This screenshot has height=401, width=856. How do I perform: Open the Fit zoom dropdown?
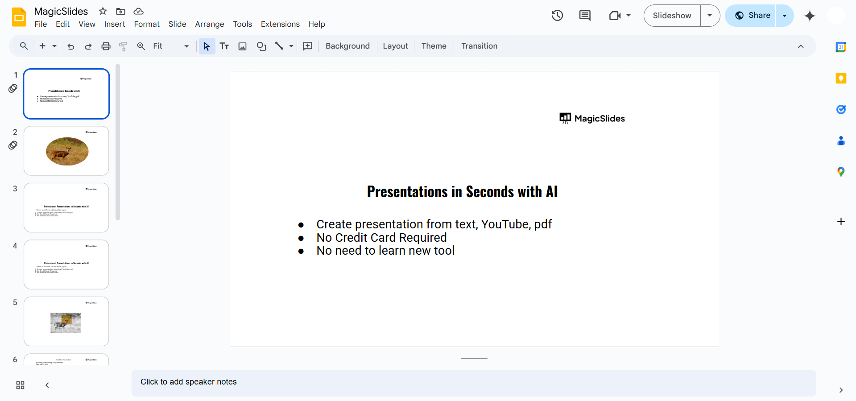[171, 46]
